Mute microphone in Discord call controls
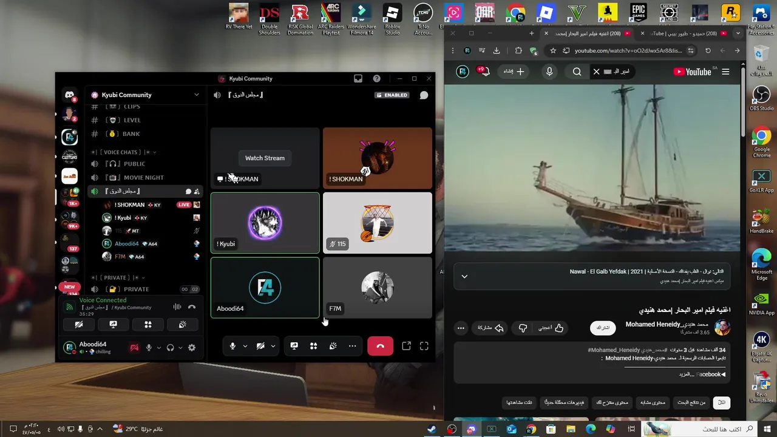777x437 pixels. tap(232, 346)
